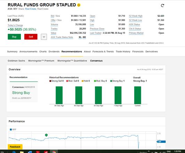Click the 52 Week High label
This screenshot has width=185, height=153.
point(136,16)
